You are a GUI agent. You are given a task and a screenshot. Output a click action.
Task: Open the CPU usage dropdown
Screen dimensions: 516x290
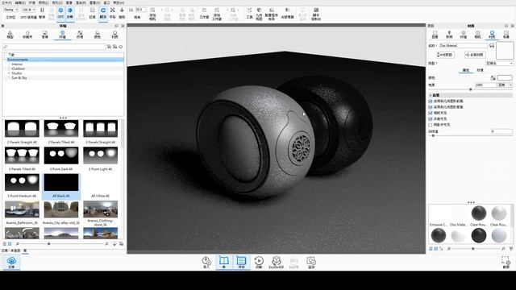pos(29,10)
